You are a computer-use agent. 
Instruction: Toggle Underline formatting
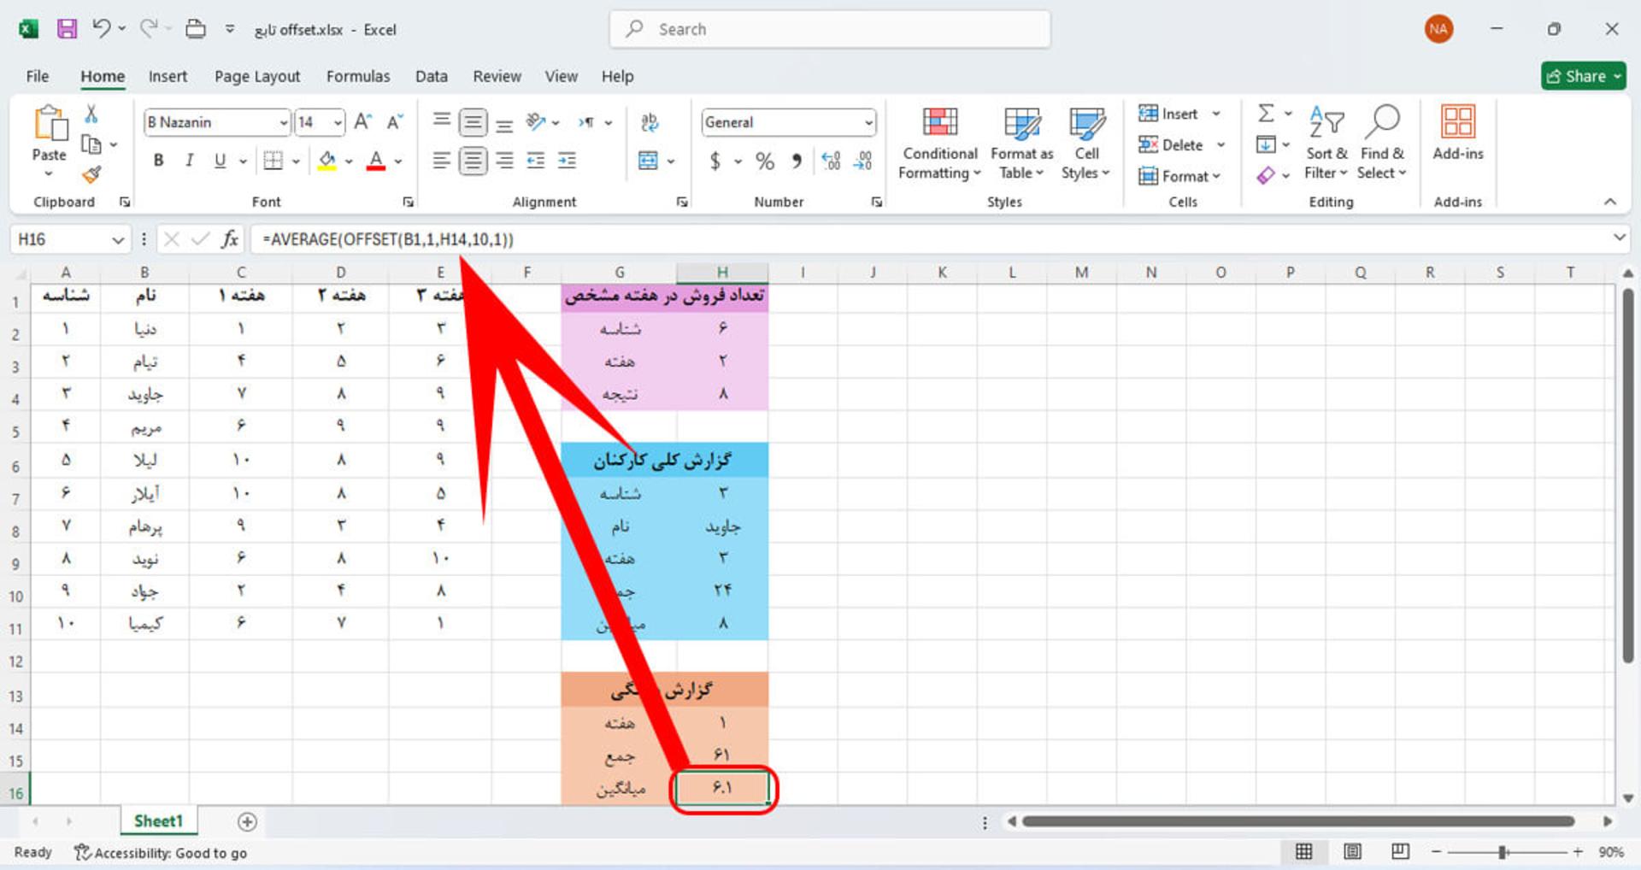pos(220,160)
